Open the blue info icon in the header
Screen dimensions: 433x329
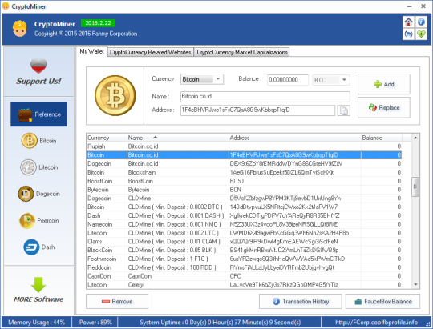pos(421,22)
